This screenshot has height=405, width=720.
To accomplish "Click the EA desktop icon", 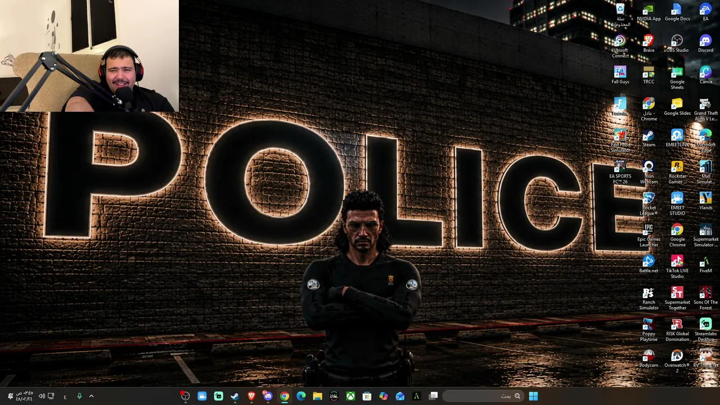I will [705, 12].
